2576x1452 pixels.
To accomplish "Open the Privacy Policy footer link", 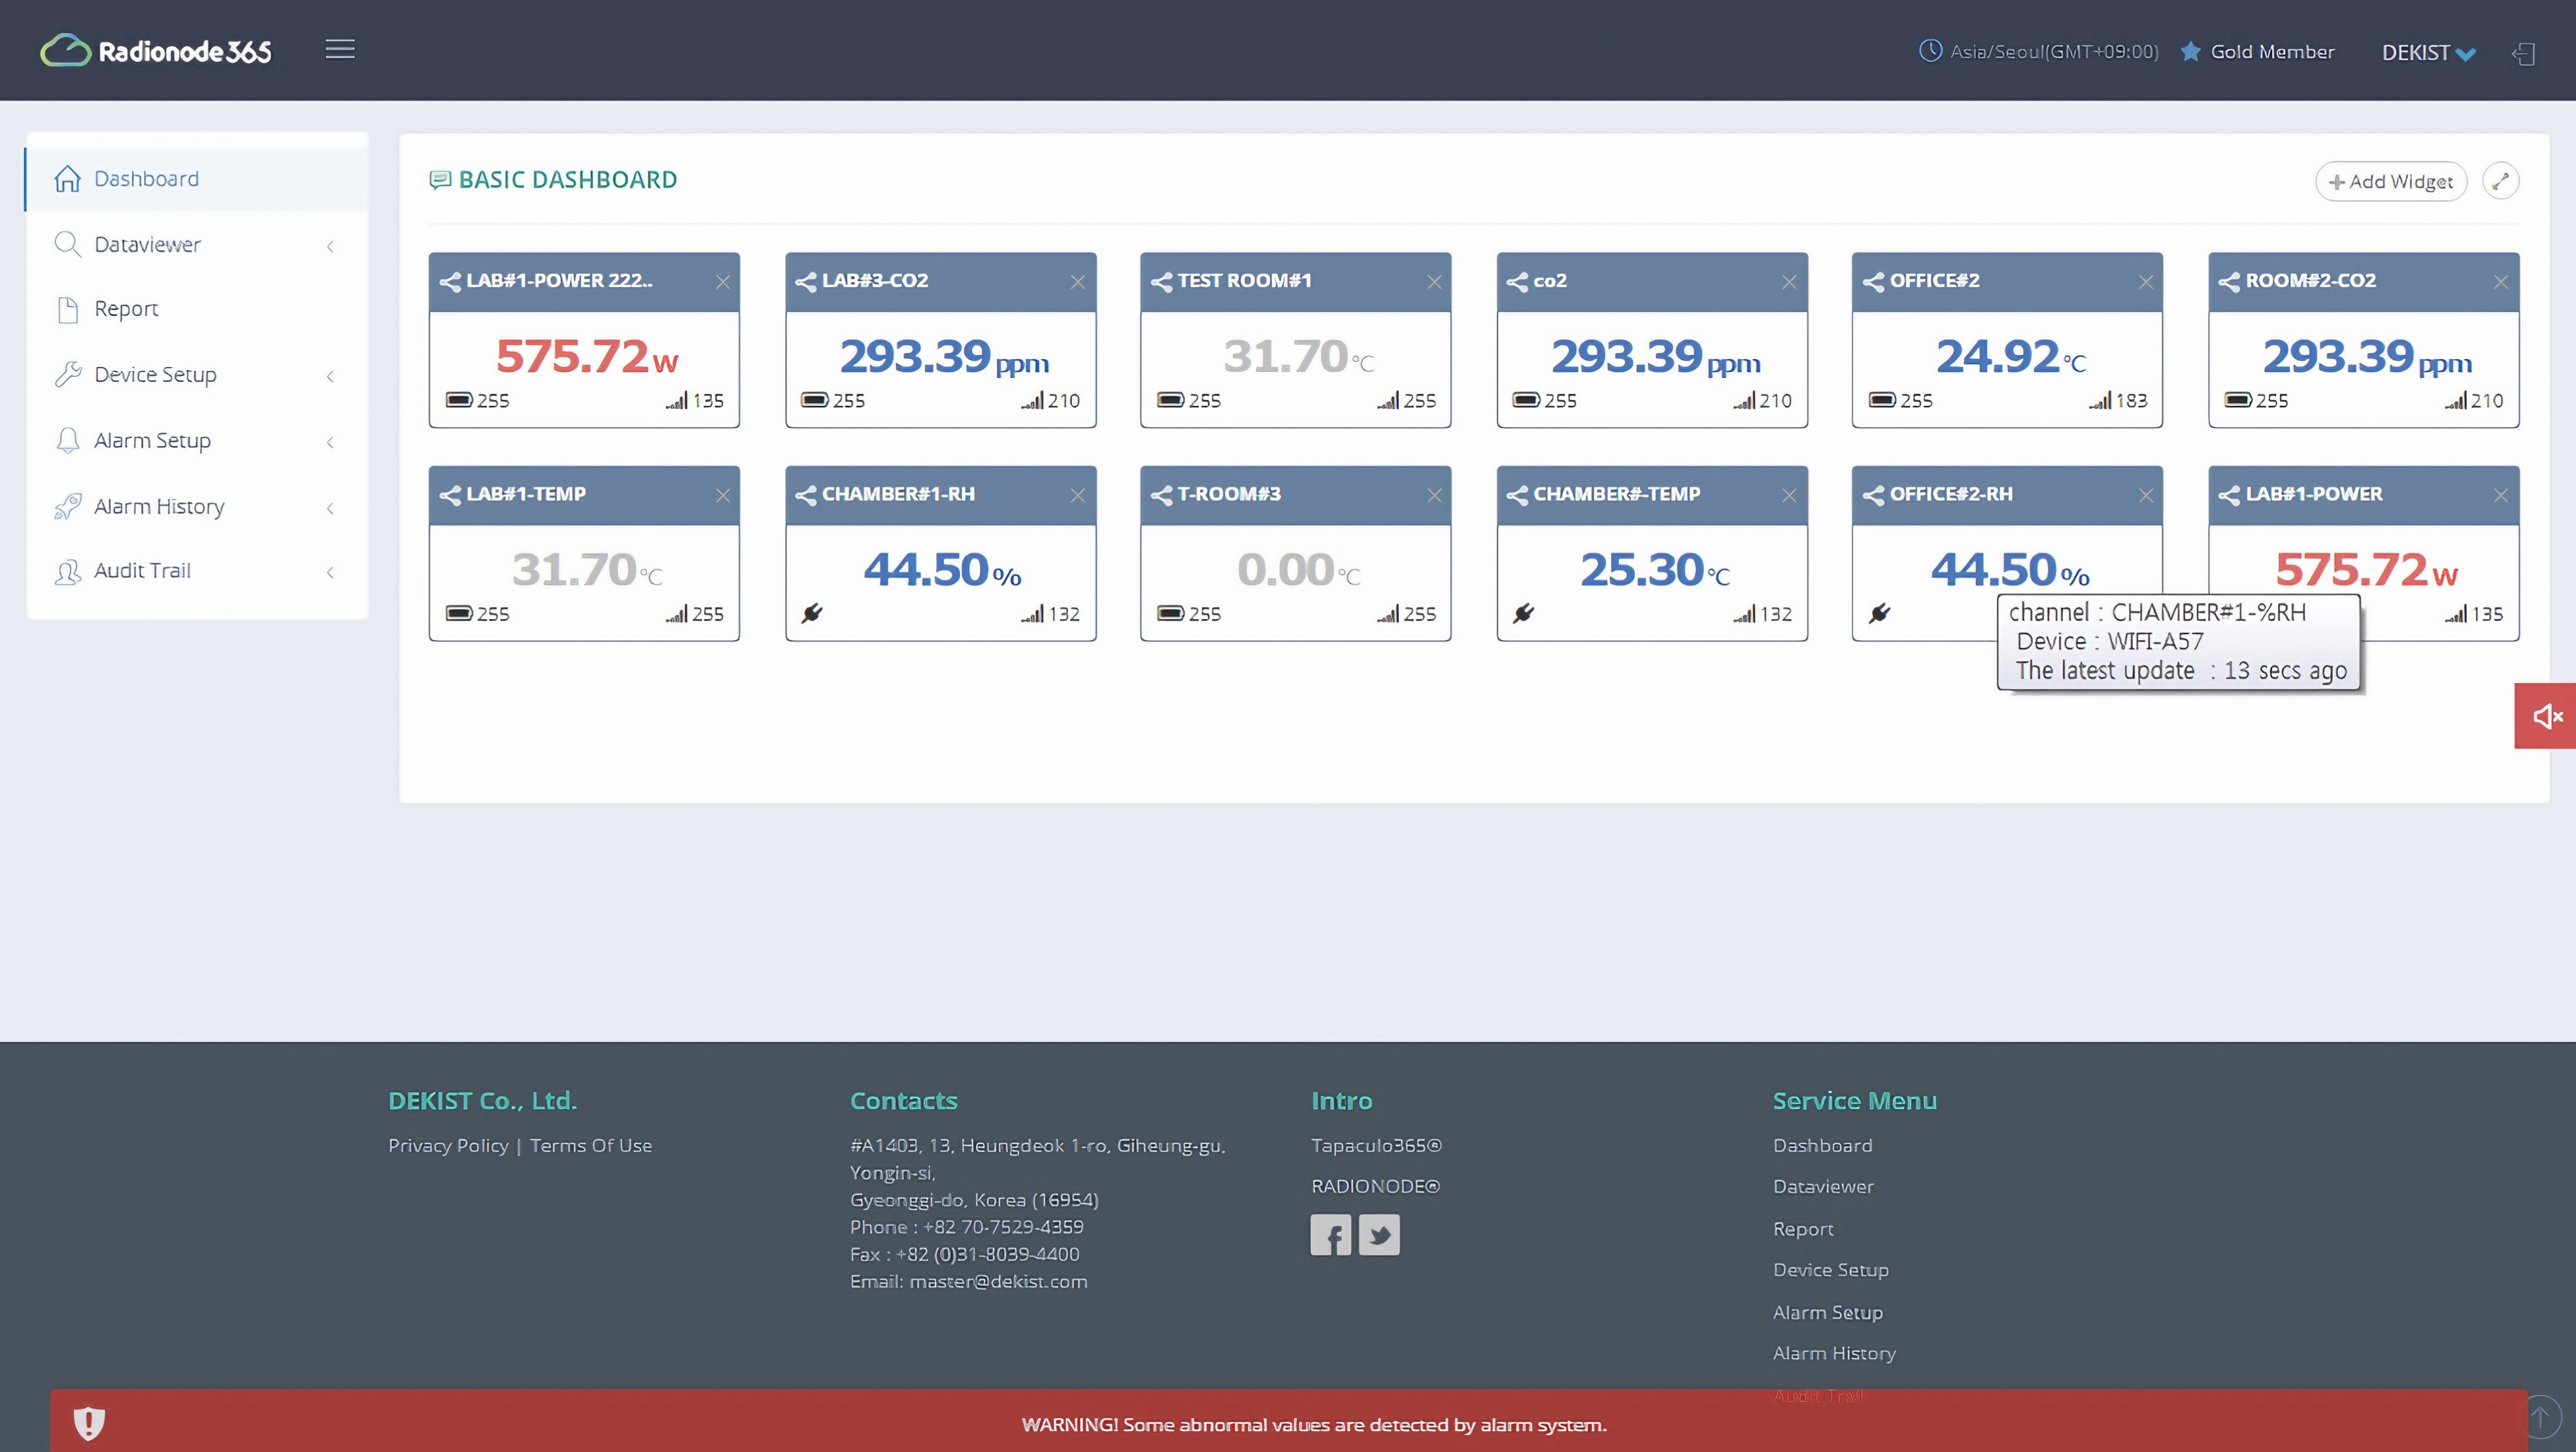I will 448,1146.
